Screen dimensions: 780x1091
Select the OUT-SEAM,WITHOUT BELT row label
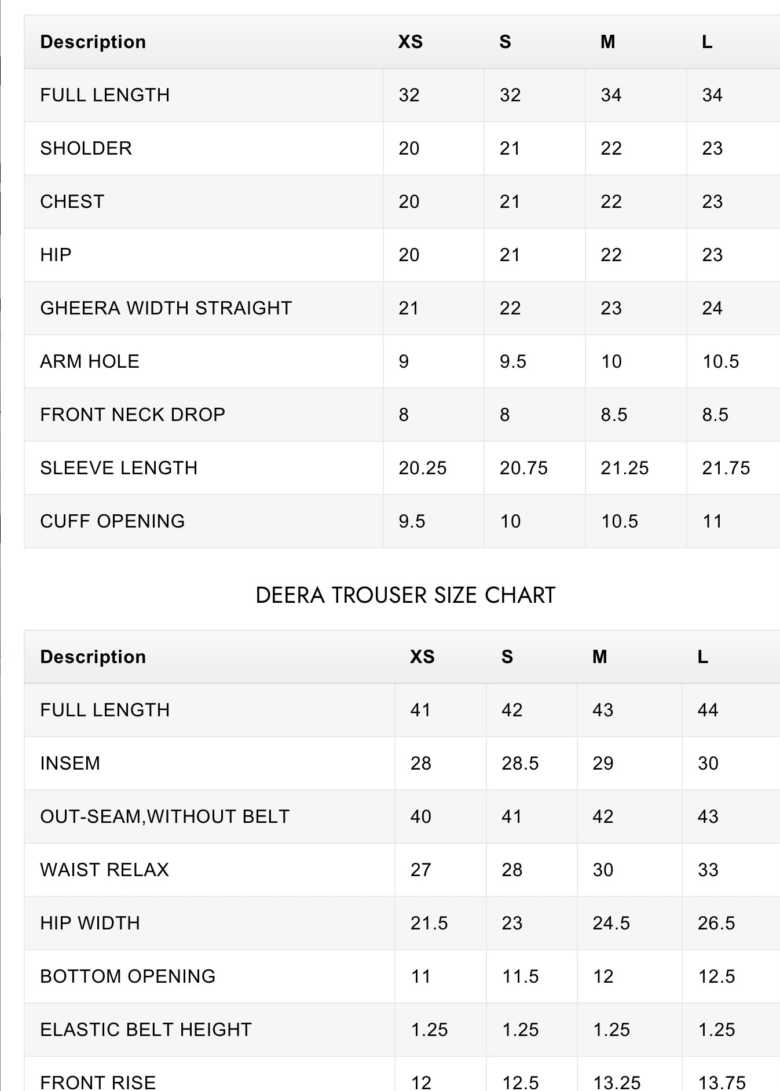tap(164, 817)
